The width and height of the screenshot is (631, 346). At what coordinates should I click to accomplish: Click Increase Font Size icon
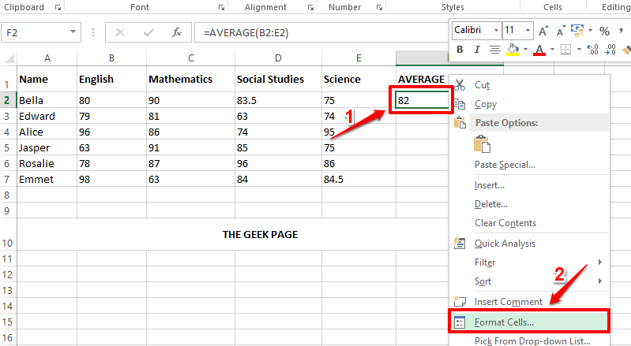[x=543, y=31]
